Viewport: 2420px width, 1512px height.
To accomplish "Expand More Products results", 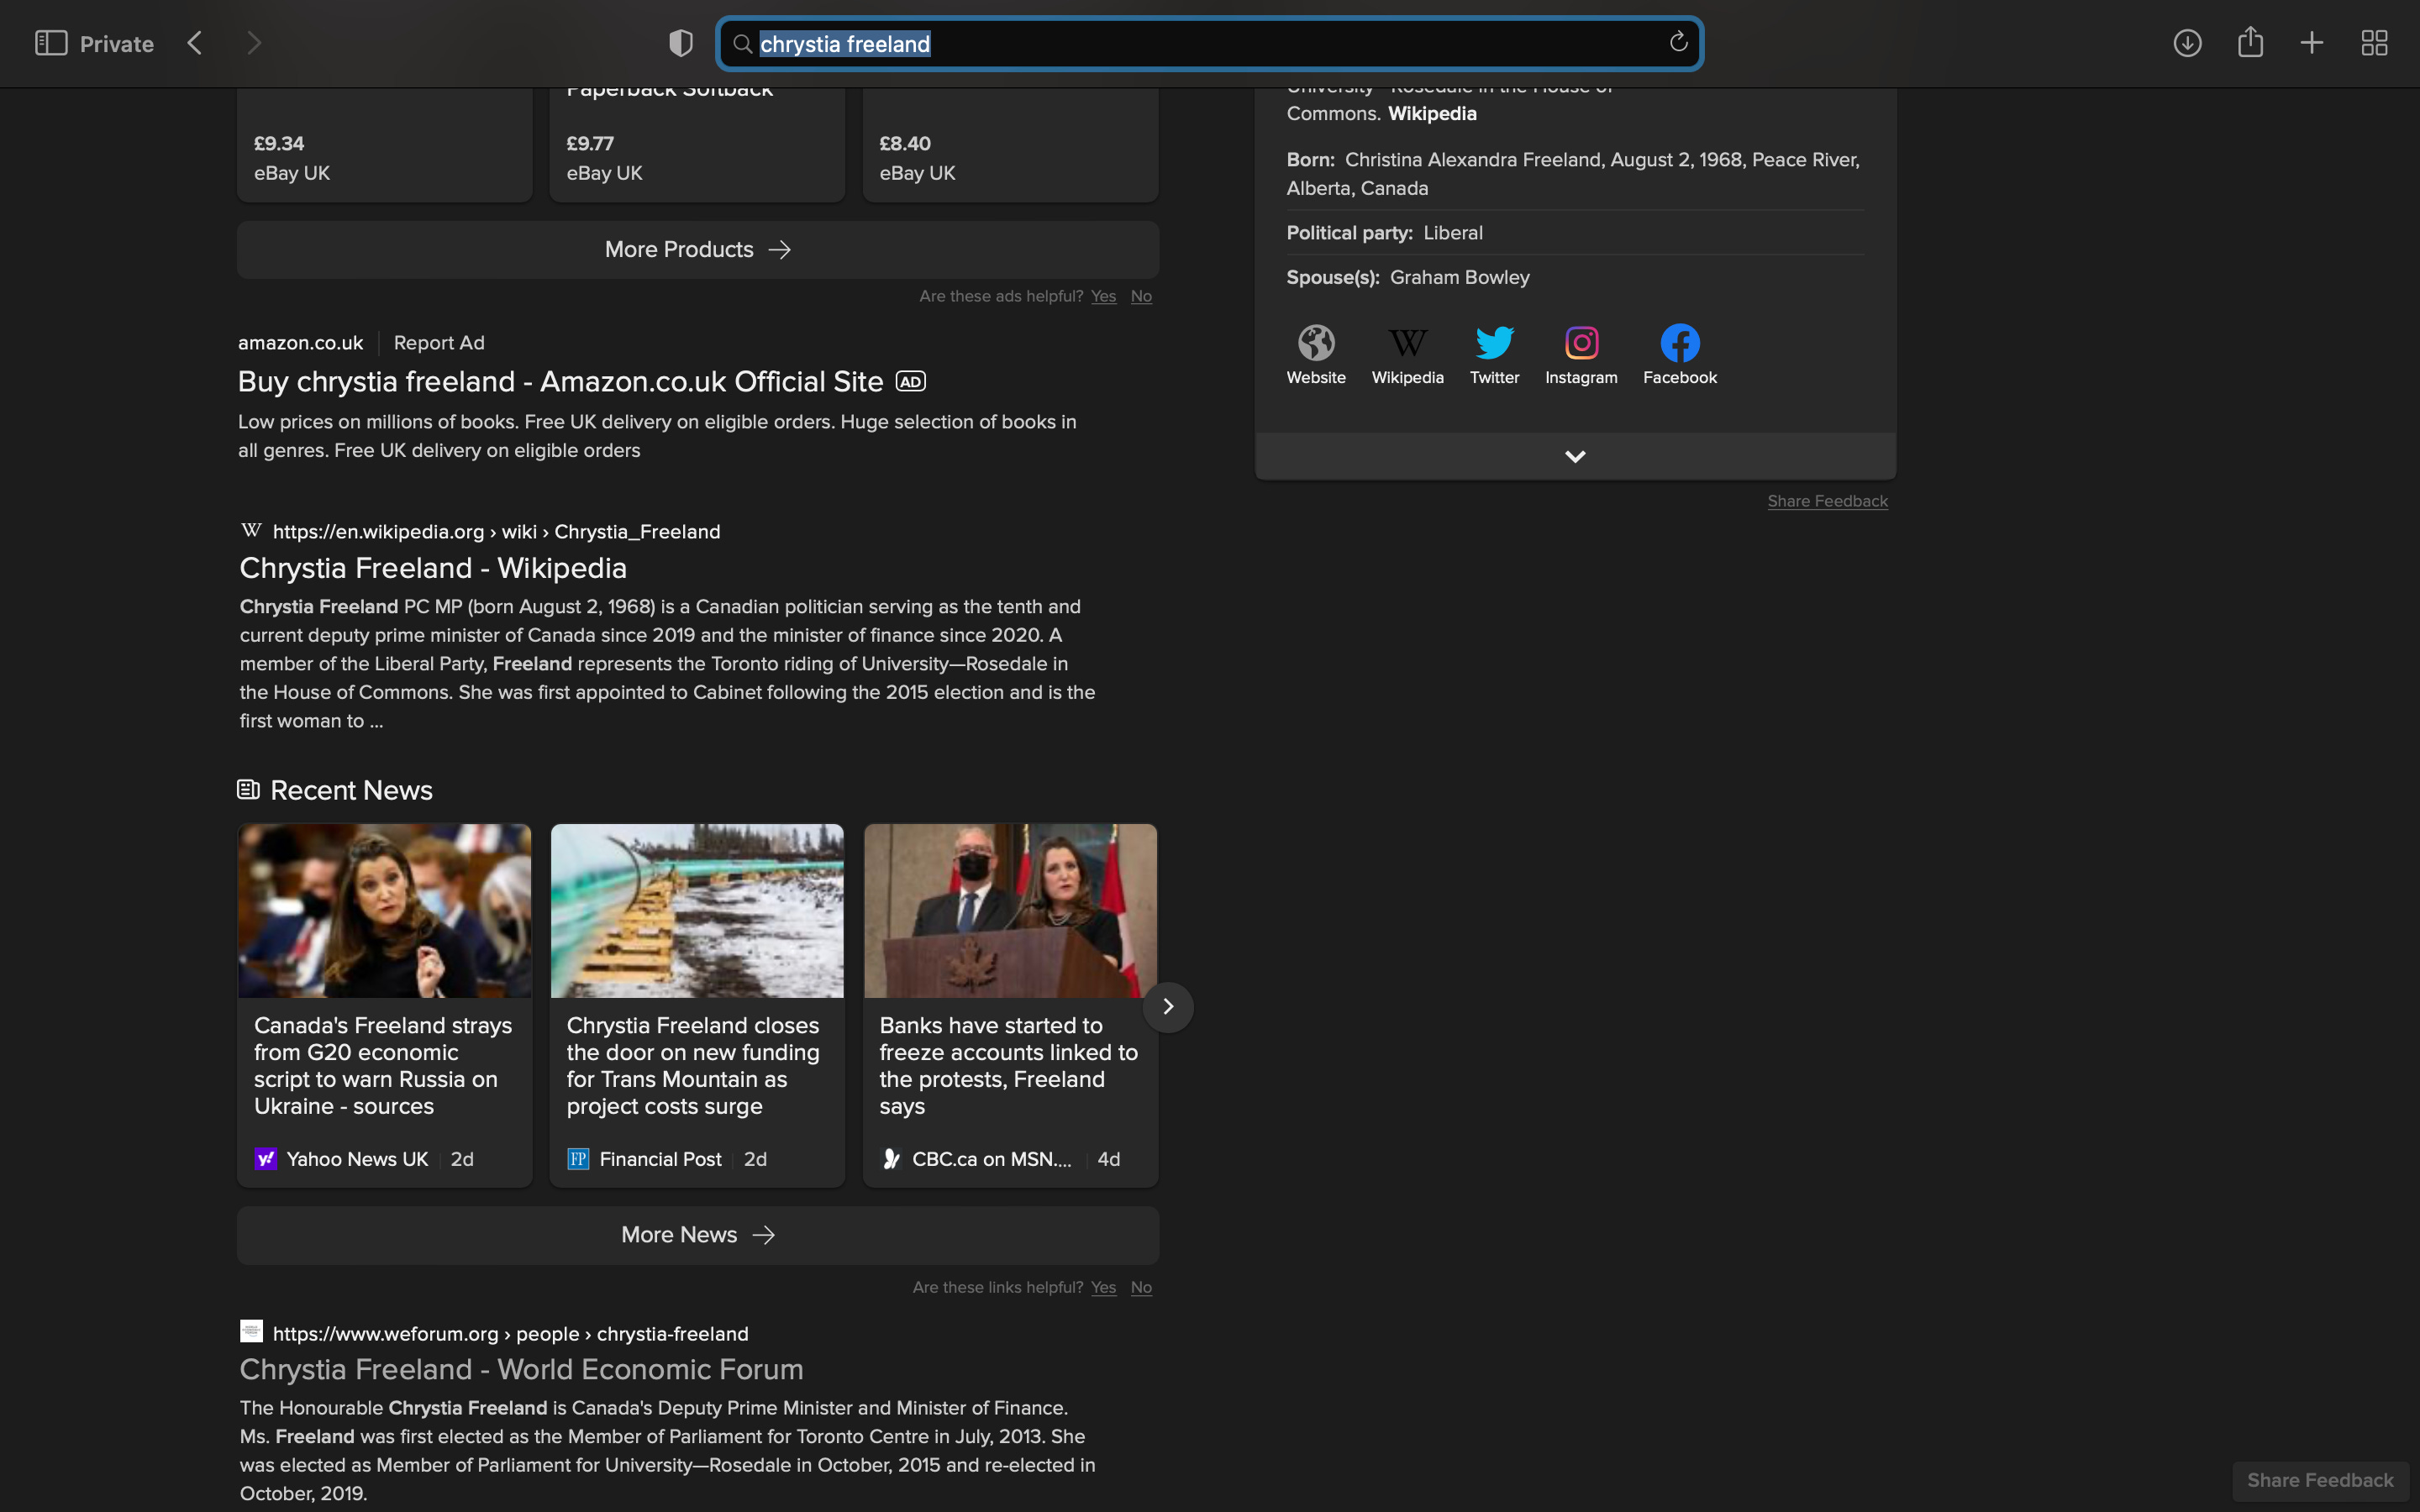I will [698, 250].
